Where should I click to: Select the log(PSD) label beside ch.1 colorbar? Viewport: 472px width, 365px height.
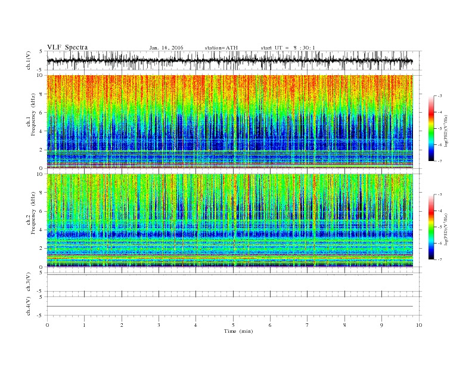tap(446, 131)
